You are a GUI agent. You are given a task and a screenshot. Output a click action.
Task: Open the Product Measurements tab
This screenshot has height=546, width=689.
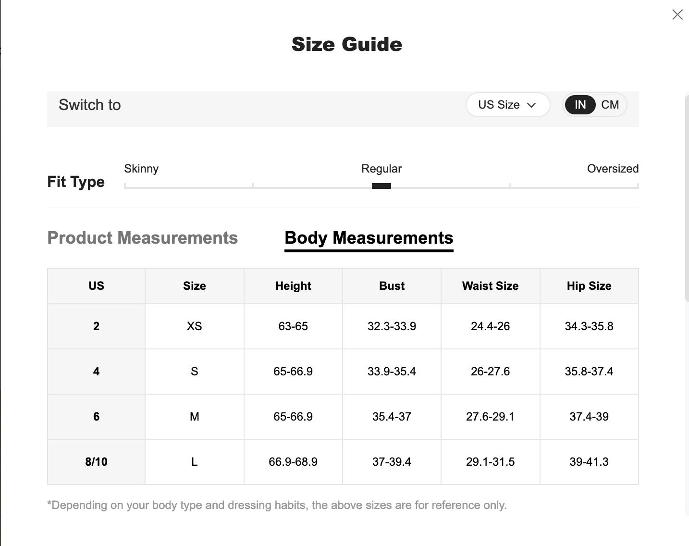pyautogui.click(x=142, y=238)
